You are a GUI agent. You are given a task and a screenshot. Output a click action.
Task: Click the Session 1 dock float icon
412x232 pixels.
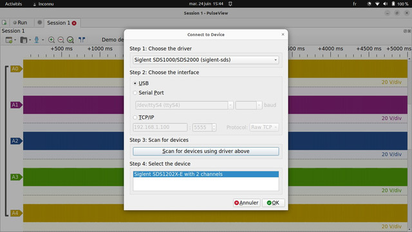[x=405, y=31]
